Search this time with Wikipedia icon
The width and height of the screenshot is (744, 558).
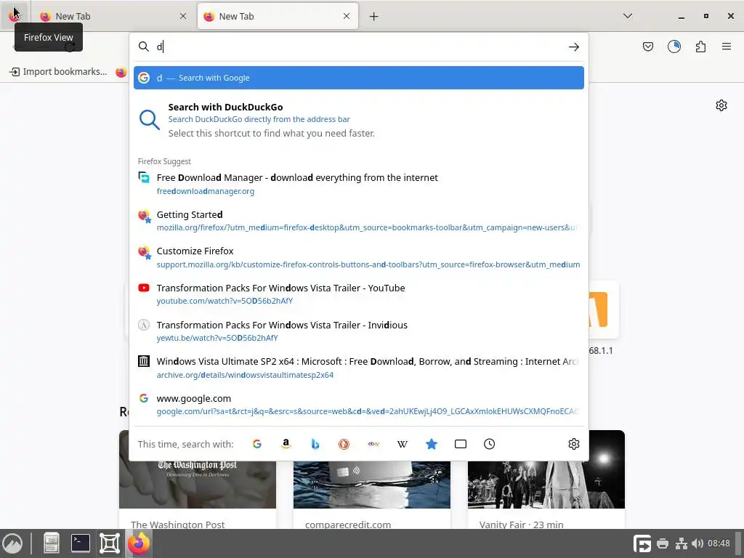pos(403,444)
